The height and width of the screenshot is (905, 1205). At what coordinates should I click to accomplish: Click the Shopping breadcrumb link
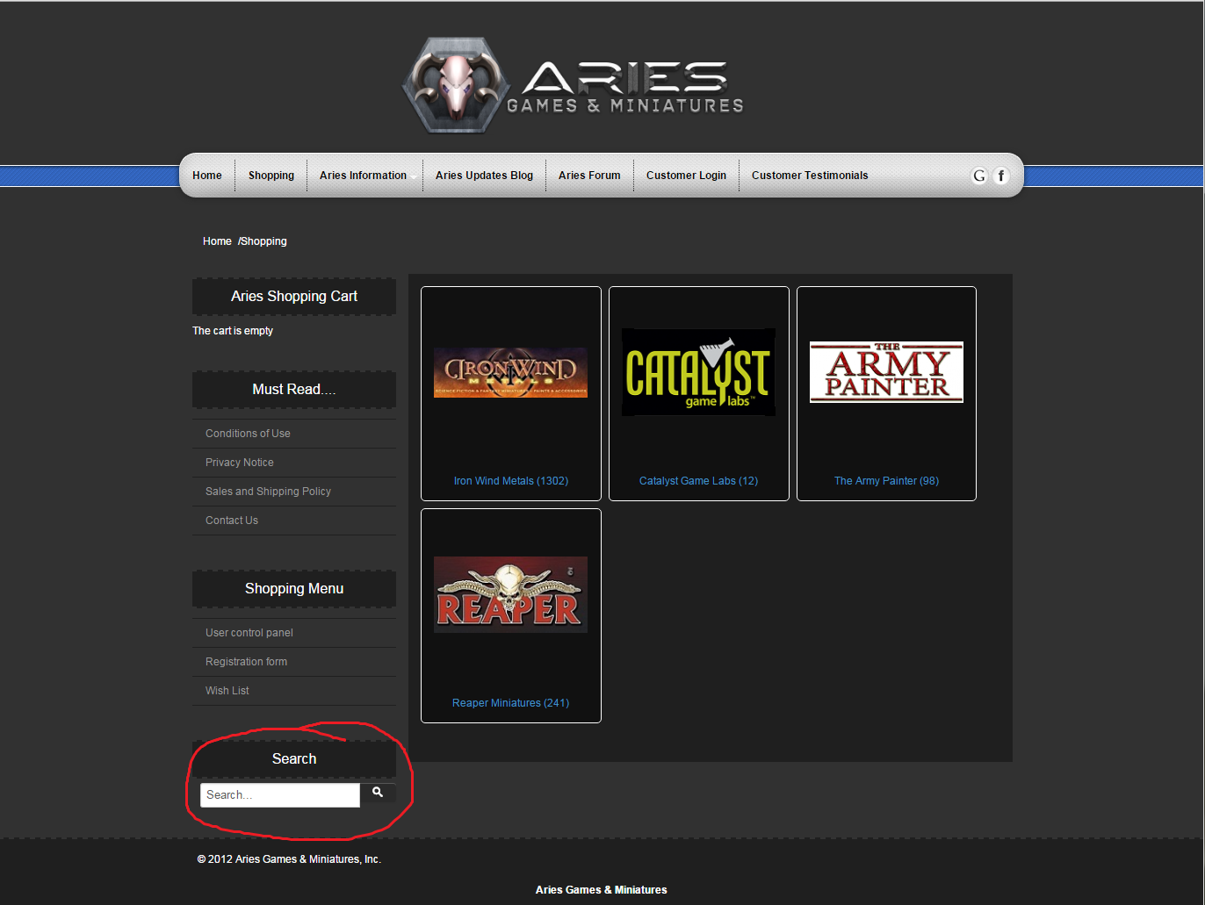tap(263, 241)
